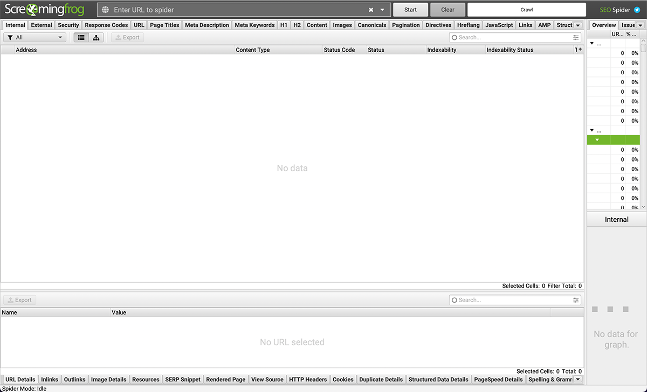647x392 pixels.
Task: Toggle the list view mode on
Action: [81, 37]
